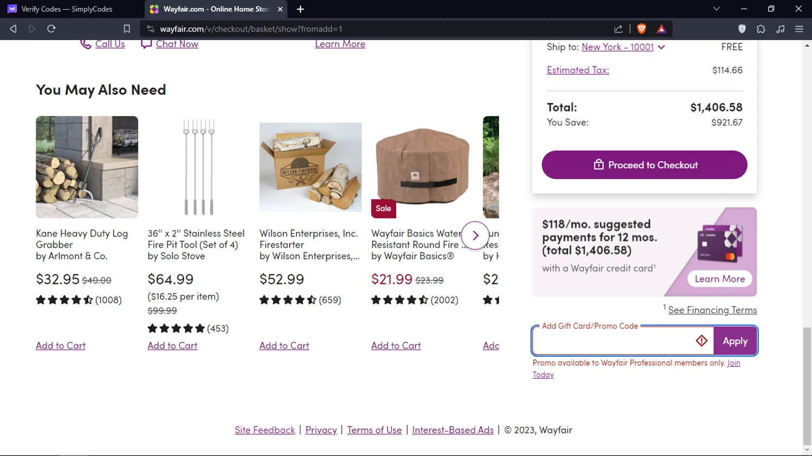812x456 pixels.
Task: Click the browser forward arrow
Action: tap(32, 29)
